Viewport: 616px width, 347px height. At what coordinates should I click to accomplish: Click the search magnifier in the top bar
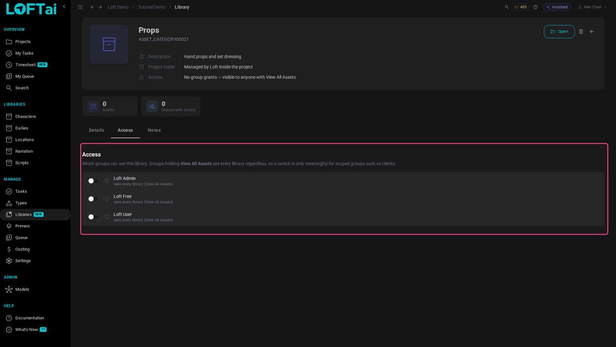click(x=507, y=7)
